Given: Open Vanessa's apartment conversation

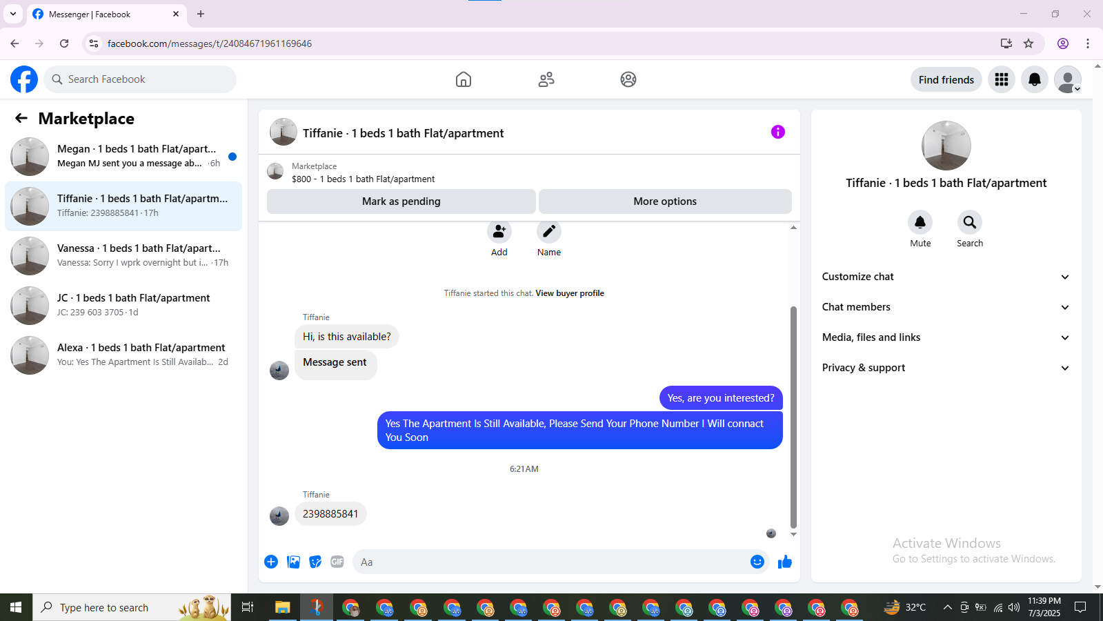Looking at the screenshot, I should point(123,256).
